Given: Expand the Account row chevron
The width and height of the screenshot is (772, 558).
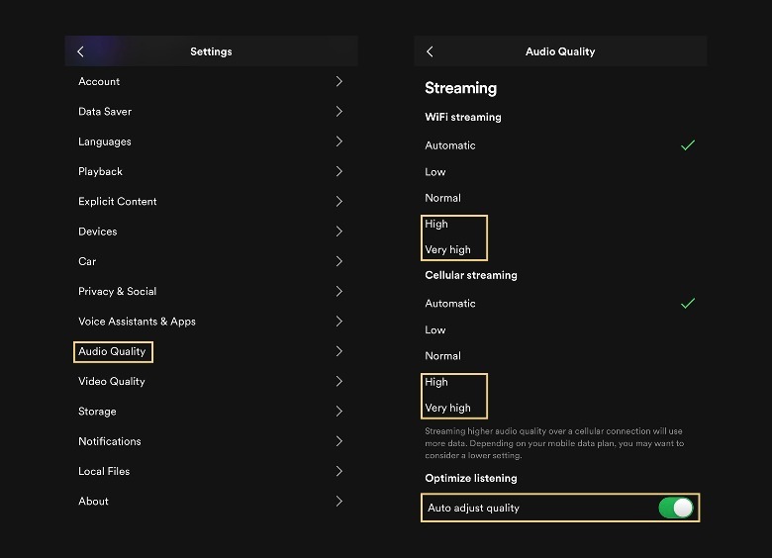Looking at the screenshot, I should pyautogui.click(x=338, y=81).
